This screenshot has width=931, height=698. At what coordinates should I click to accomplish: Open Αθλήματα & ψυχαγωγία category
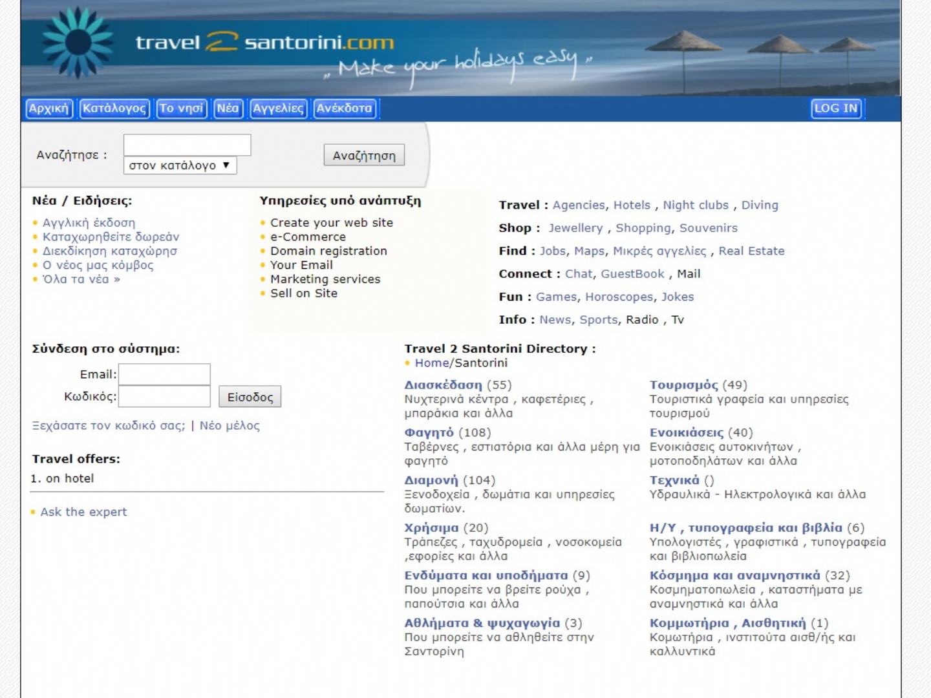[x=482, y=624]
